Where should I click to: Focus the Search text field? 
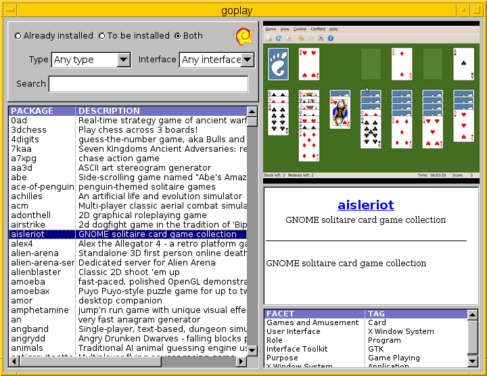148,84
